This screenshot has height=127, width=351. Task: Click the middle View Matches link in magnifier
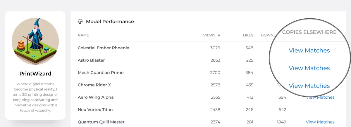point(309,68)
